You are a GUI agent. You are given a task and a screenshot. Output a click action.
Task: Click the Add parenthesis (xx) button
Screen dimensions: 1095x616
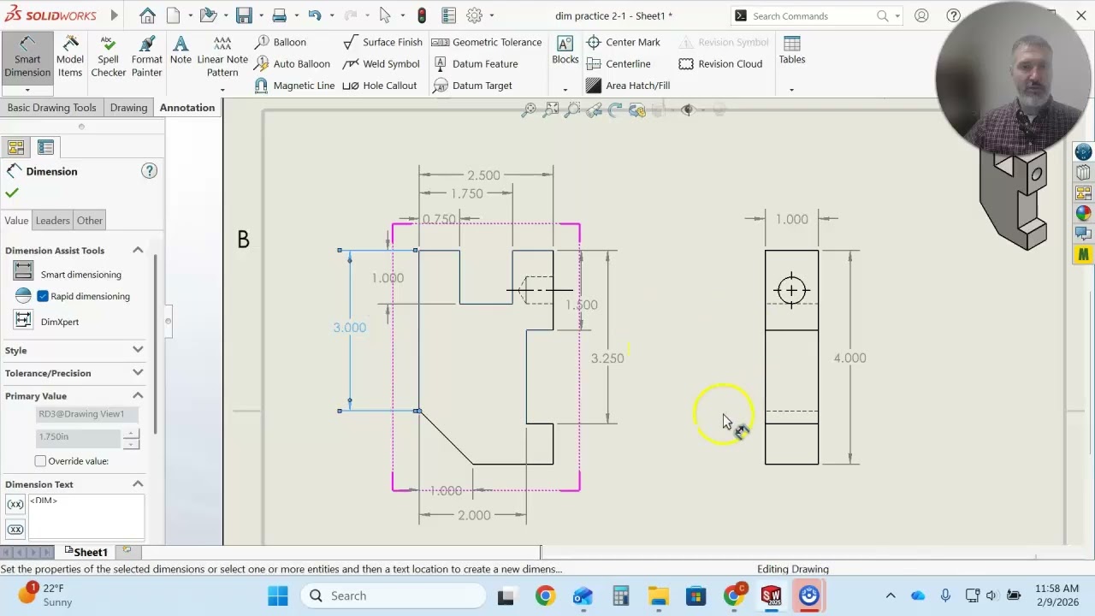15,504
